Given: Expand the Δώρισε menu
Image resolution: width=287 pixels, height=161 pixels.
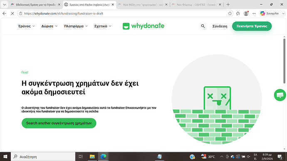Looking at the screenshot, I should coord(49,26).
